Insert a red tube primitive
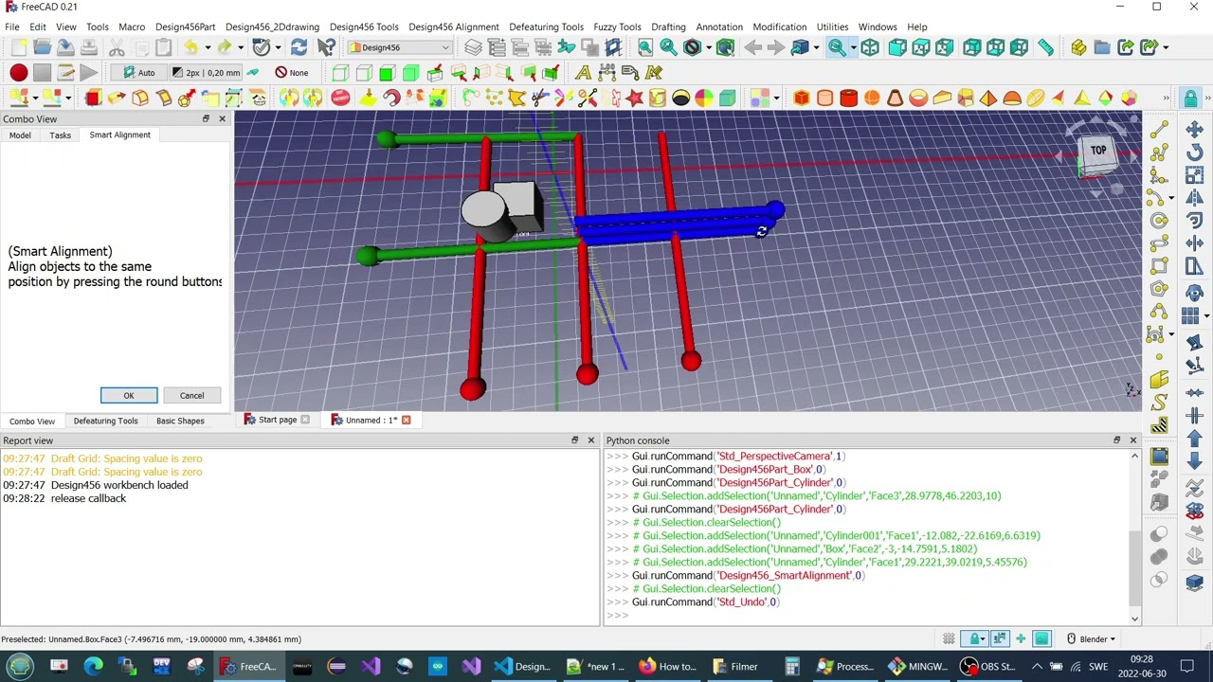 pyautogui.click(x=848, y=98)
